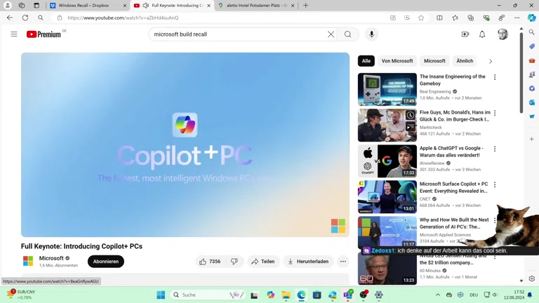Click the Herunterladen download button

coord(308,262)
